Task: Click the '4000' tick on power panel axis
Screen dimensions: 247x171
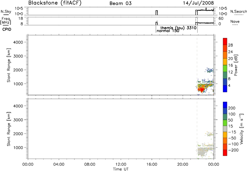Action: [18, 42]
